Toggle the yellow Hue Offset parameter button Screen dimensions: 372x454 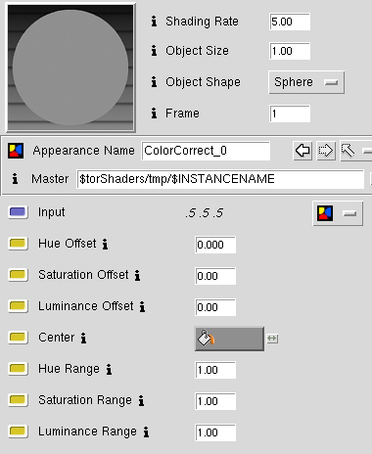click(18, 244)
